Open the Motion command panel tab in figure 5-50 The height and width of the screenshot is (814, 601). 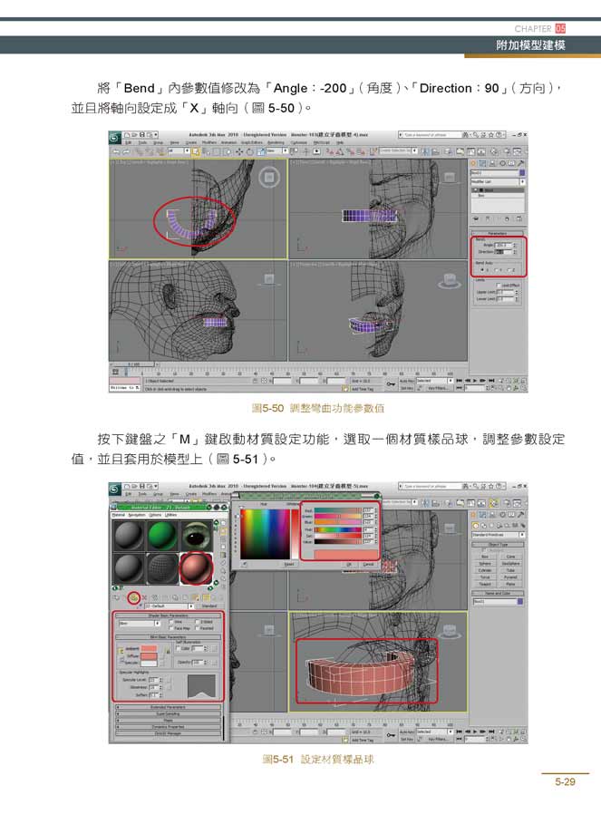click(x=502, y=163)
